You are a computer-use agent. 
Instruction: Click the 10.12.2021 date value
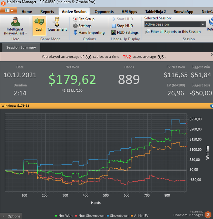(x=20, y=75)
